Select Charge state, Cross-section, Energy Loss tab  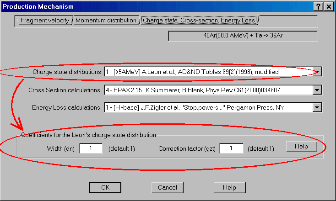[x=199, y=21]
